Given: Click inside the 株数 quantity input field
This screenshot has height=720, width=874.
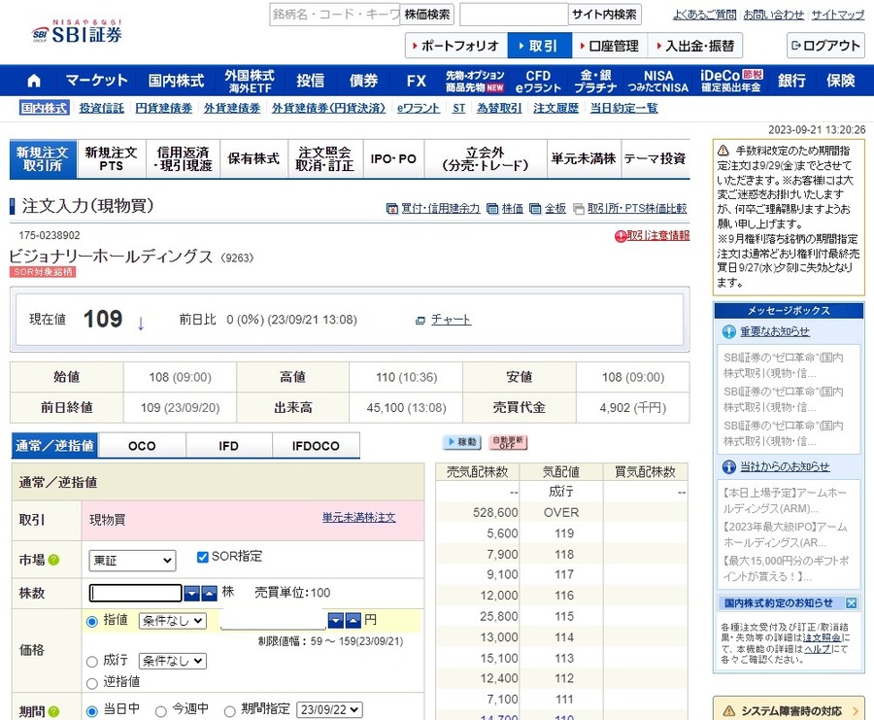Looking at the screenshot, I should tap(134, 593).
